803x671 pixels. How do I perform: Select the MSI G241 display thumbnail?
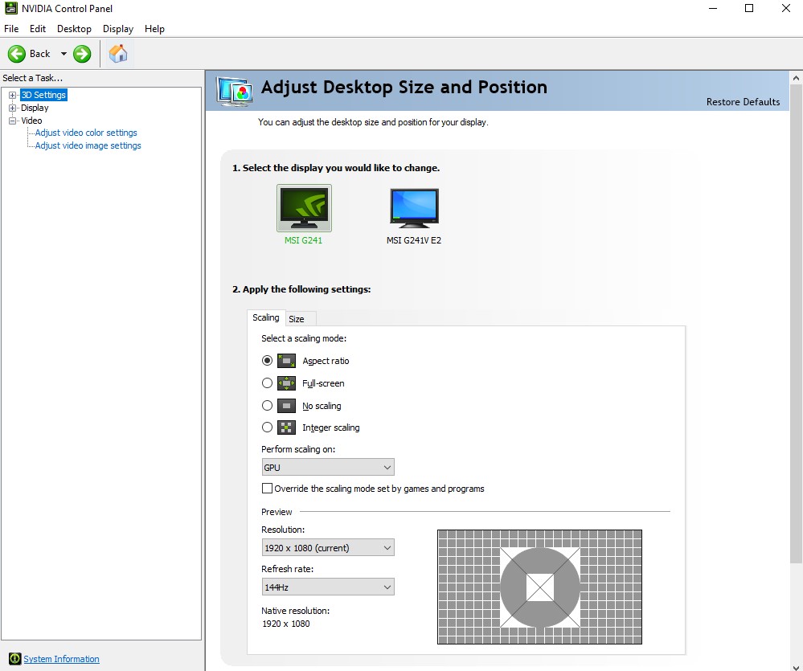[304, 208]
